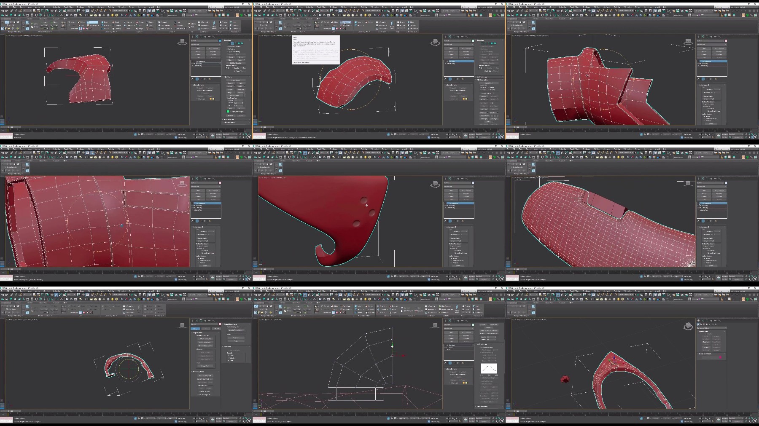The height and width of the screenshot is (426, 759).
Task: Select Rotate tool in the dense-mesh screenshot
Action: (562, 153)
